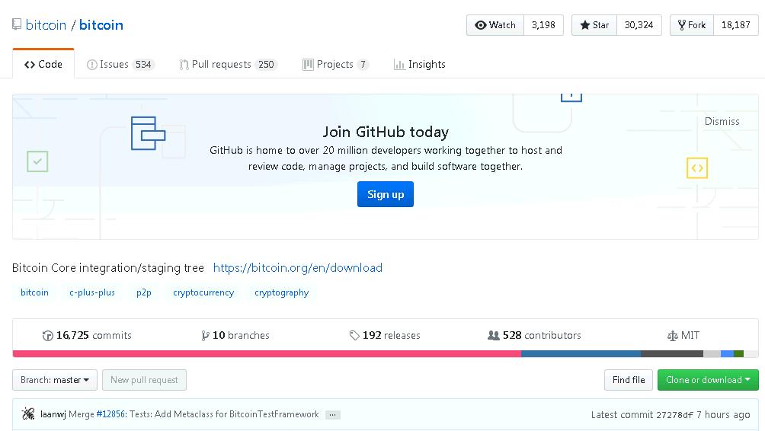Image resolution: width=765 pixels, height=431 pixels.
Task: Click the releases tag icon
Action: (x=354, y=336)
